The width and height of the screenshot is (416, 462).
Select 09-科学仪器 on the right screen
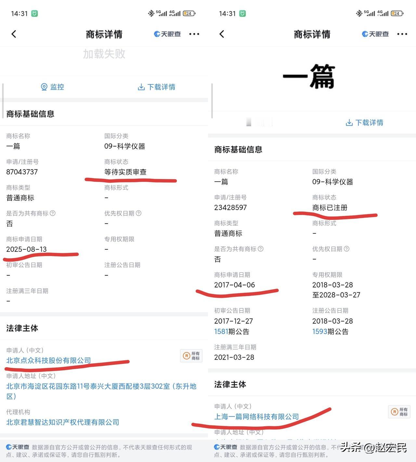point(333,182)
